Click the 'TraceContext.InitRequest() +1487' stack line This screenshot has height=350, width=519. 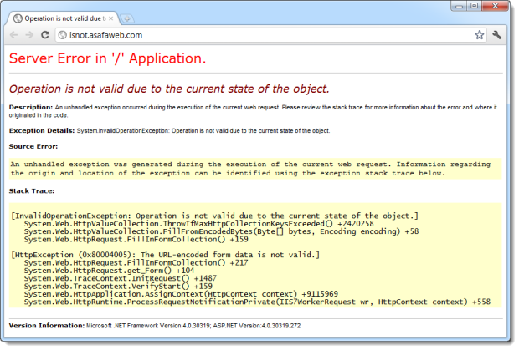coord(121,278)
